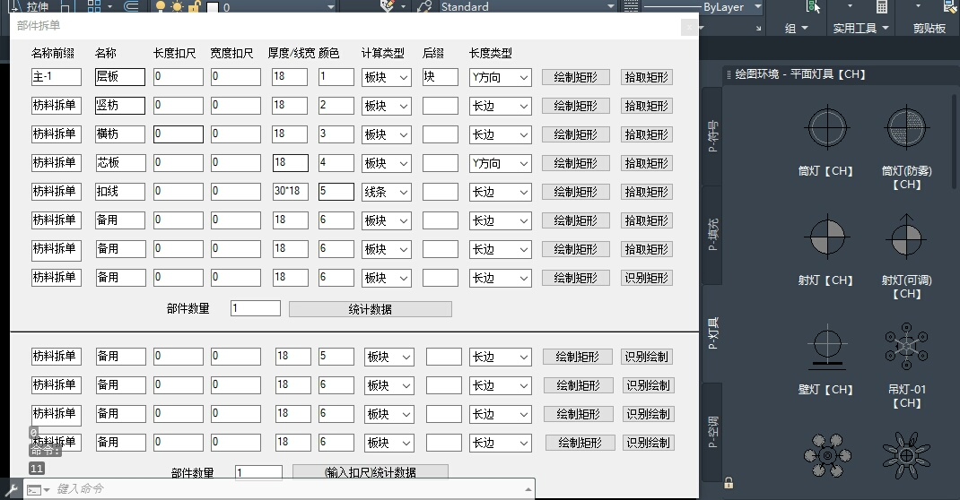Click color field 5 in 扣线 row

336,192
